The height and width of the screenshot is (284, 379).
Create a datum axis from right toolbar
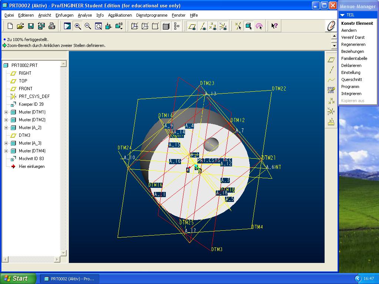click(331, 70)
